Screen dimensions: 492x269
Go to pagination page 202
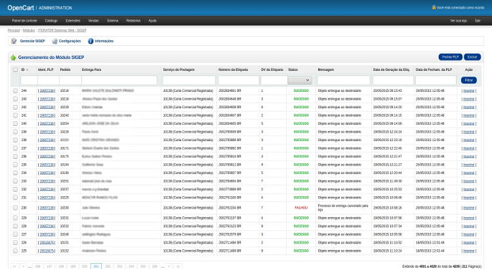[x=108, y=266]
